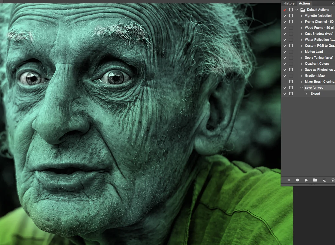Expand the Frame Channel action
Viewport: 335px width, 245px height.
coord(301,22)
